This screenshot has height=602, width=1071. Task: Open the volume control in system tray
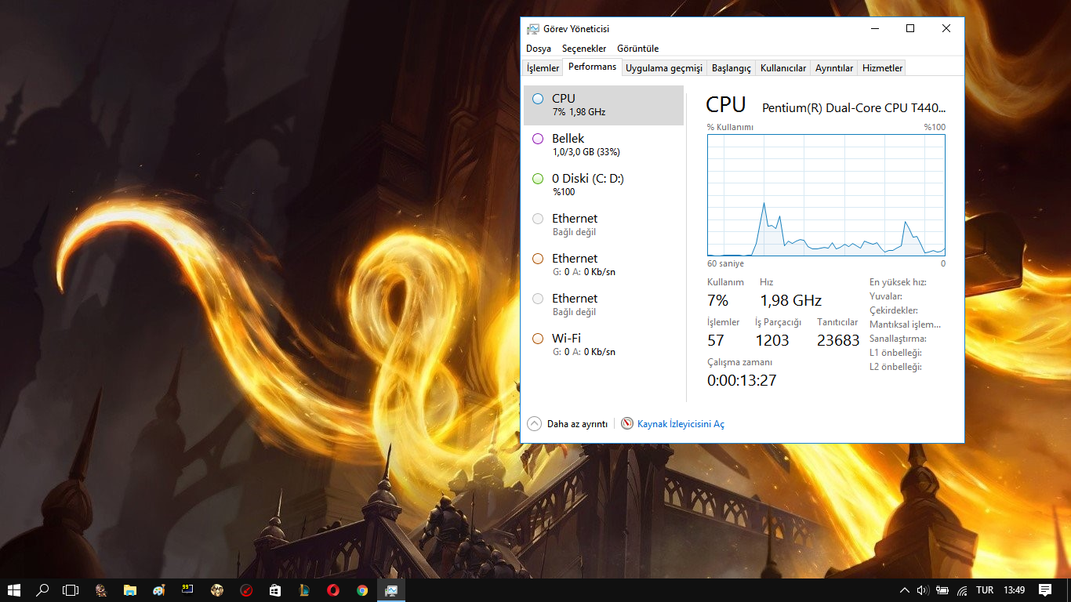click(923, 590)
